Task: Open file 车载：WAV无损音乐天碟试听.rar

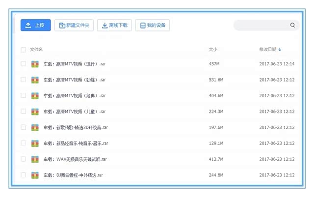Action: 75,159
